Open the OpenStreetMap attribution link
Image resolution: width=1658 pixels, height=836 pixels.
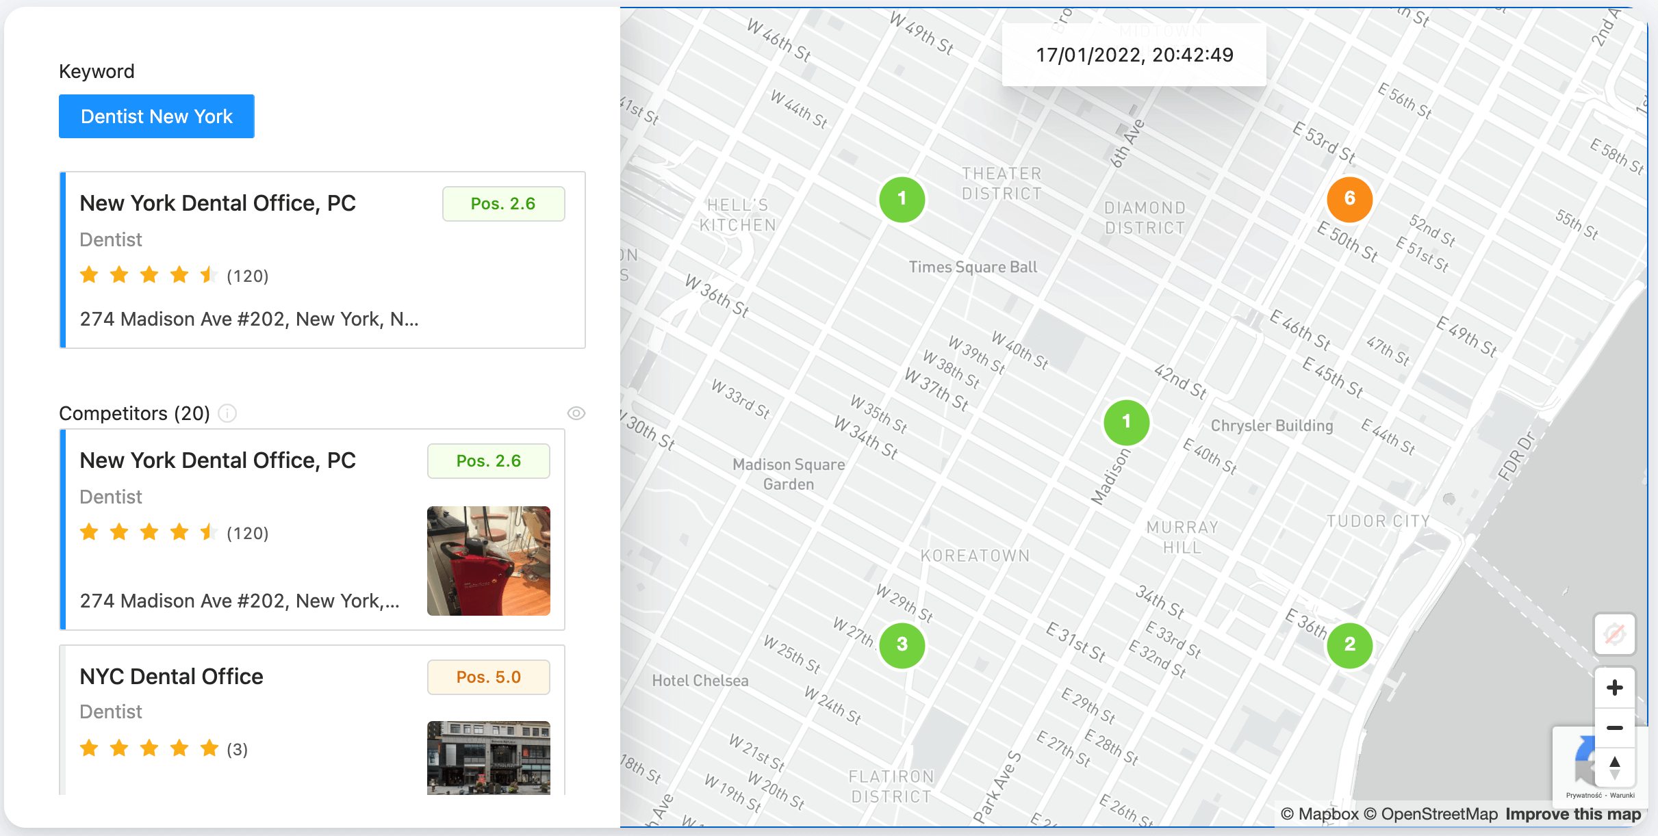[1431, 814]
